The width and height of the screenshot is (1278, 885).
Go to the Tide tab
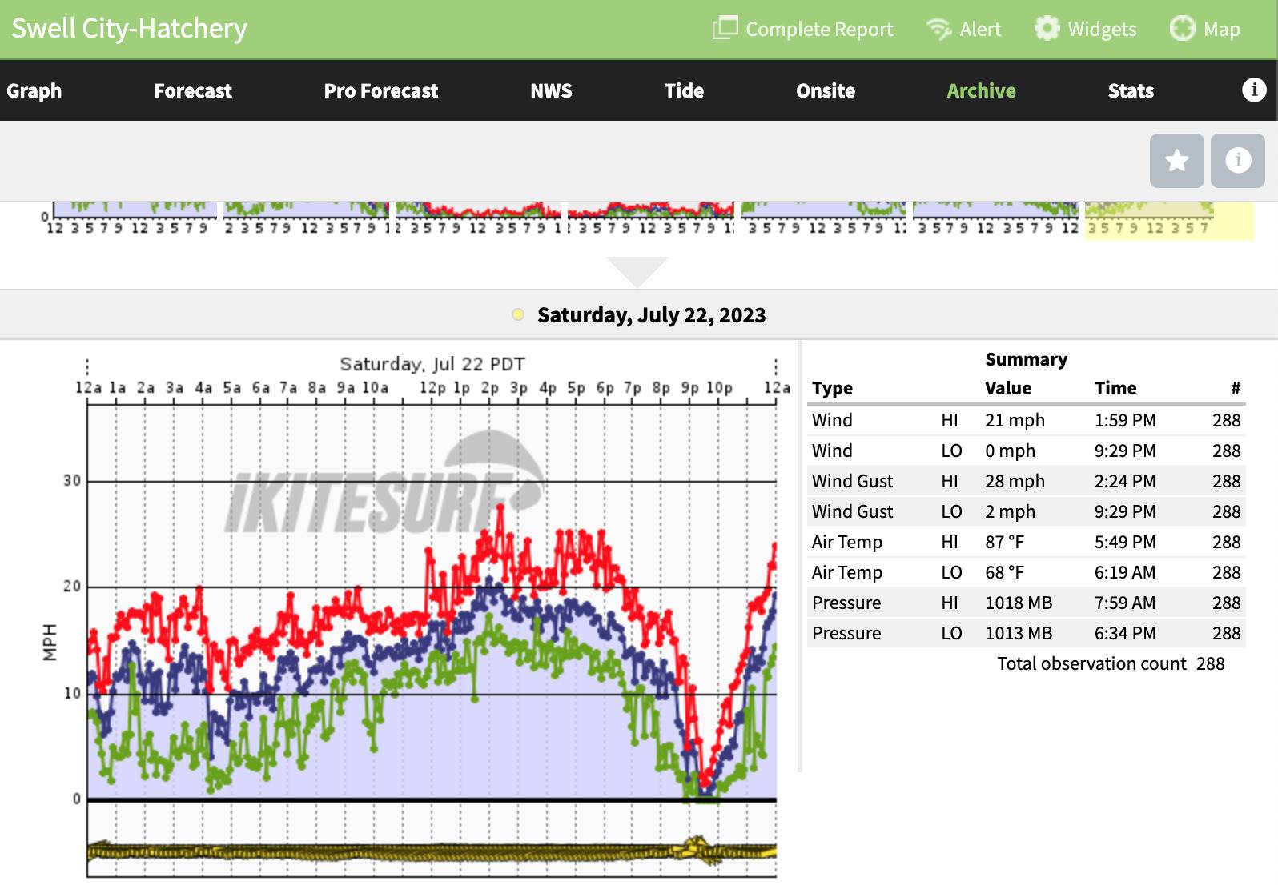point(684,90)
